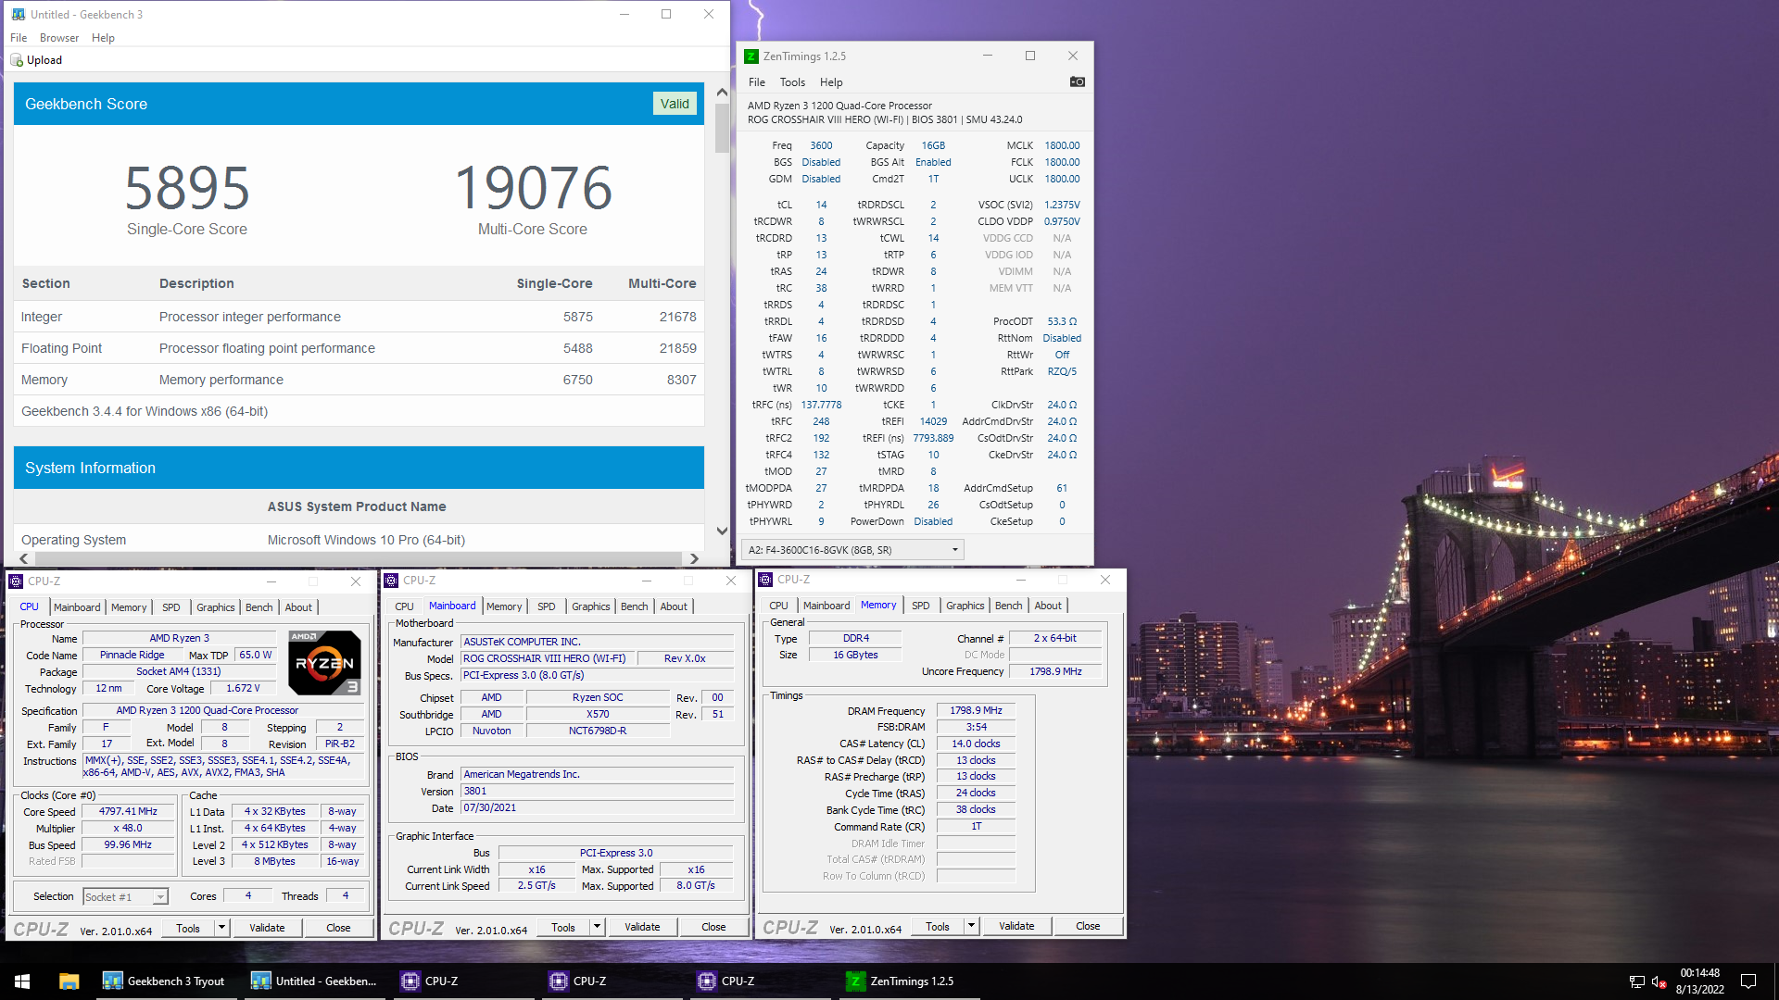Click Geekbench scrollbar up arrow

click(722, 93)
